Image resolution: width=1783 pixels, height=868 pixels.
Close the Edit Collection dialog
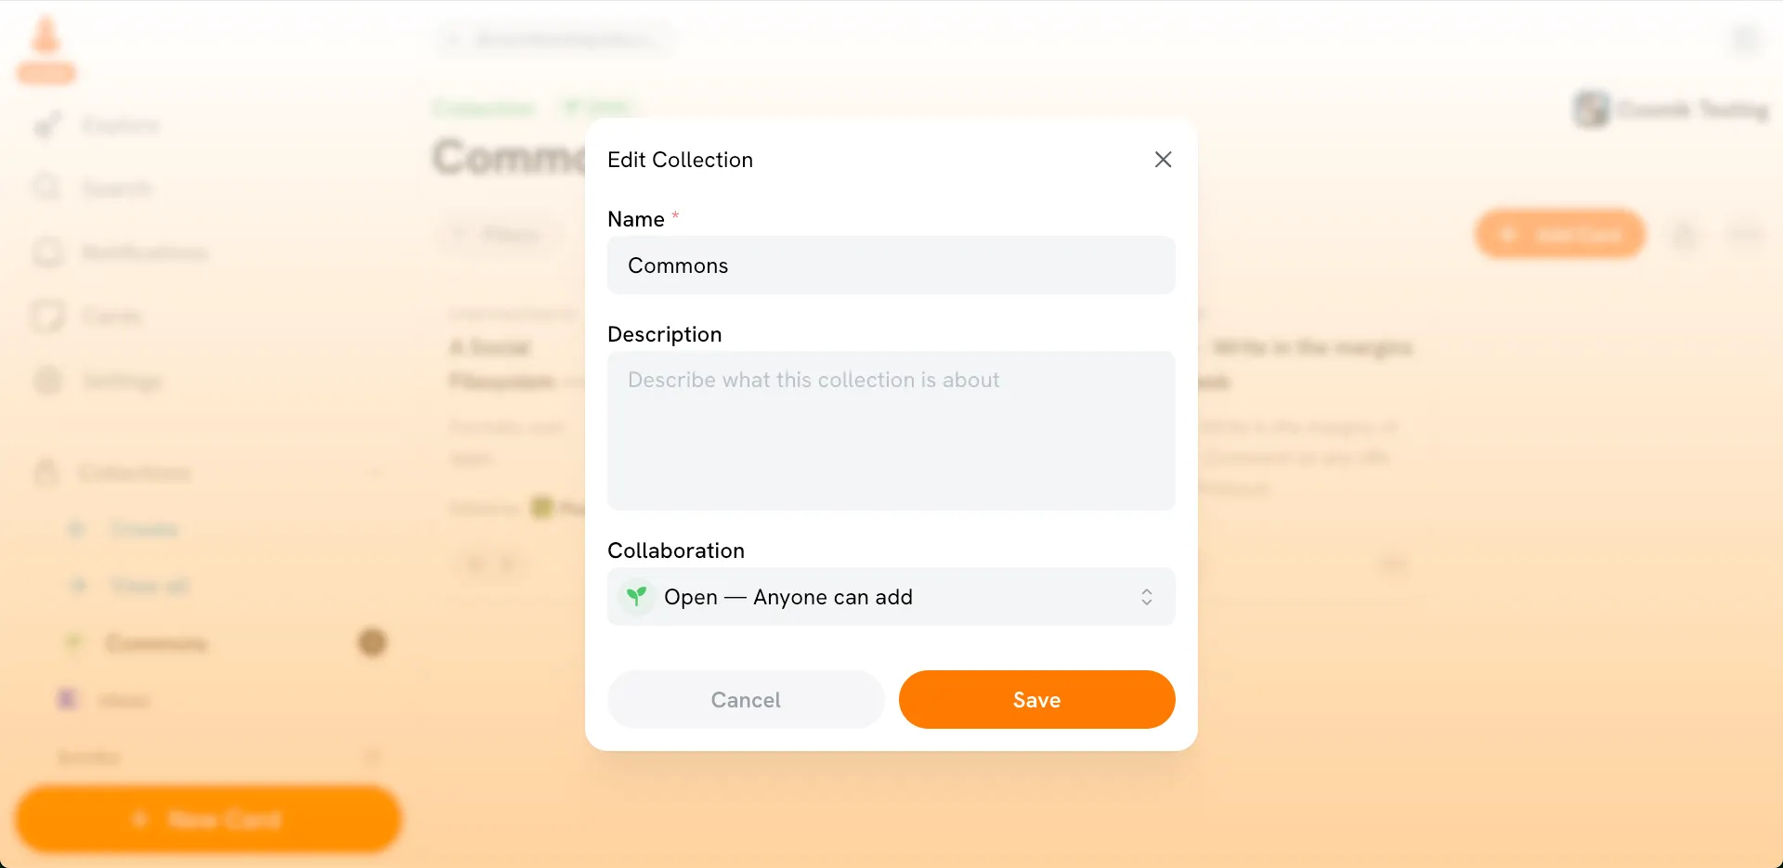[1163, 160]
